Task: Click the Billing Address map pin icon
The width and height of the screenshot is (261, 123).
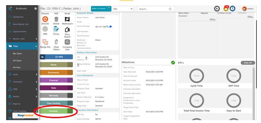Action: click(78, 65)
